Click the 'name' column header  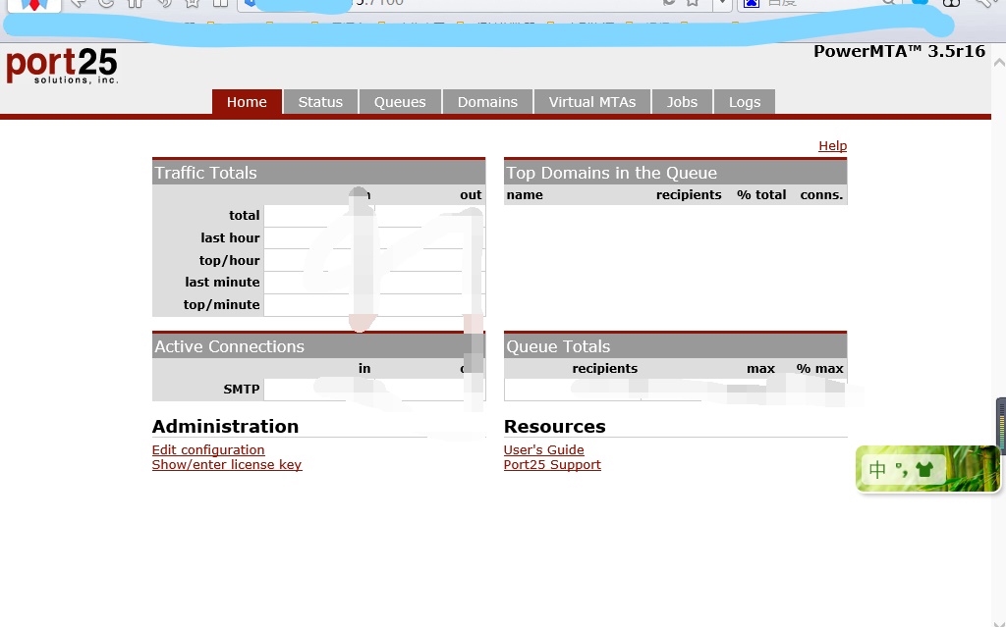click(525, 195)
